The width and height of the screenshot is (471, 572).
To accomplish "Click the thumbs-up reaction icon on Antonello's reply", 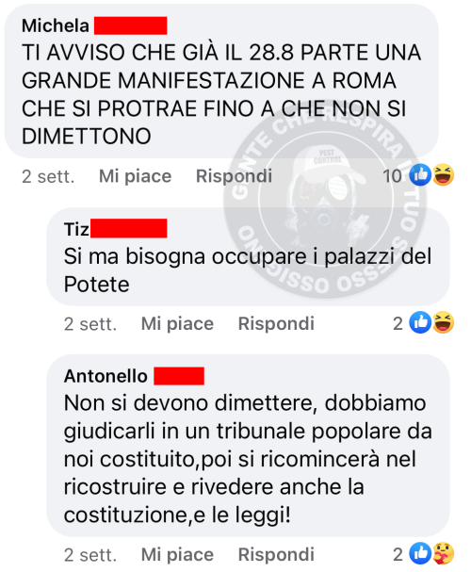I will coord(420,553).
